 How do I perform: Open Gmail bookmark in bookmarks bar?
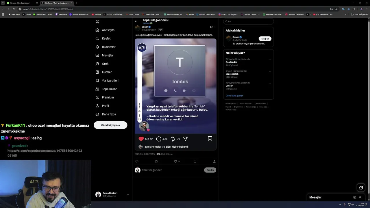190,14
